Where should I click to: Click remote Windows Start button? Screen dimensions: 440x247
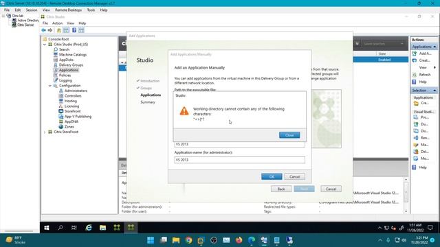click(47, 228)
